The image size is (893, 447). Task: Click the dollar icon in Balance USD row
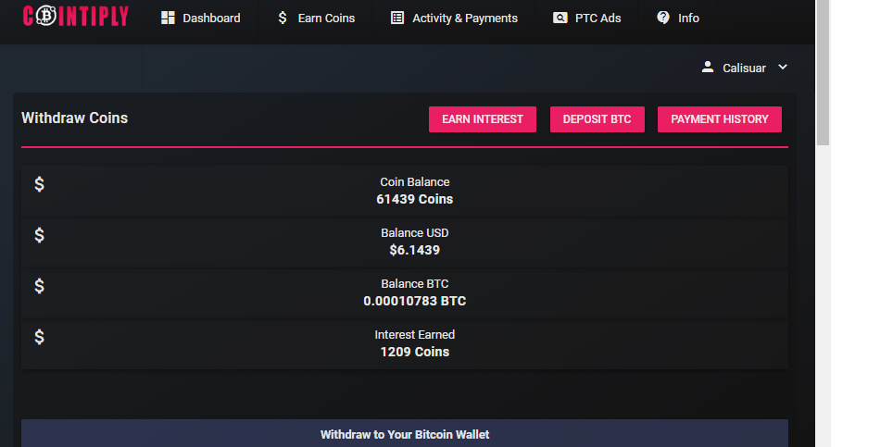39,235
